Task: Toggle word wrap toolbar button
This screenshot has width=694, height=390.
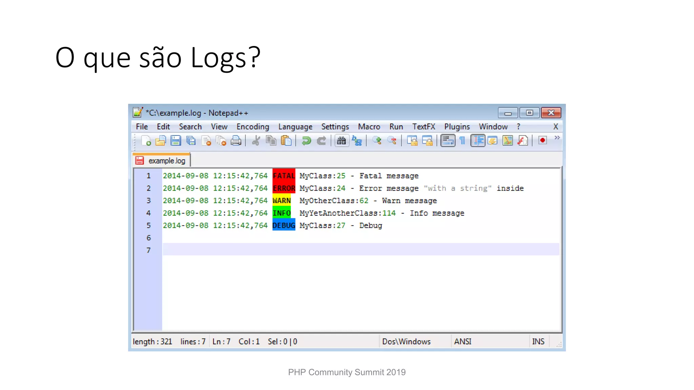Action: [448, 140]
